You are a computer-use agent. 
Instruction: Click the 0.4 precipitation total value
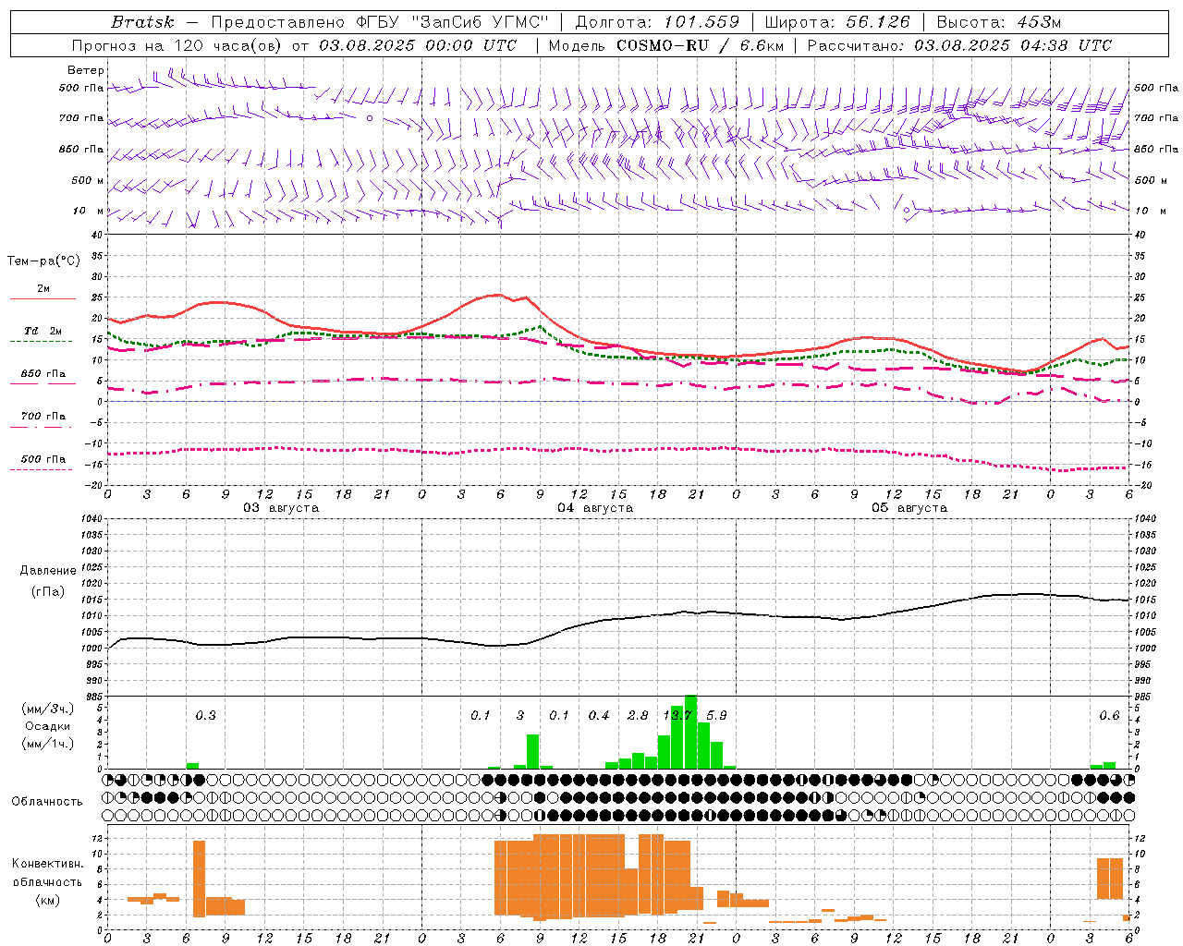point(599,716)
